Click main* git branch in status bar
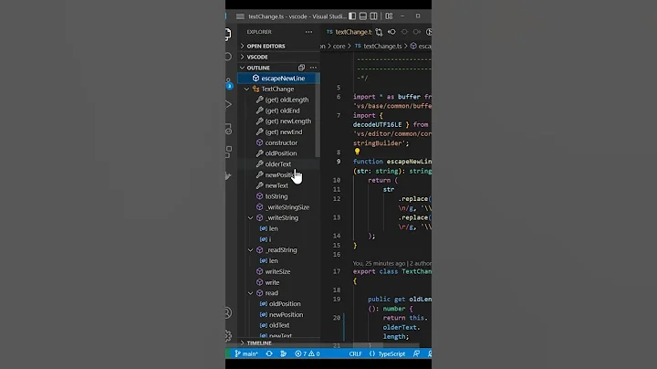The image size is (657, 369). pyautogui.click(x=246, y=353)
